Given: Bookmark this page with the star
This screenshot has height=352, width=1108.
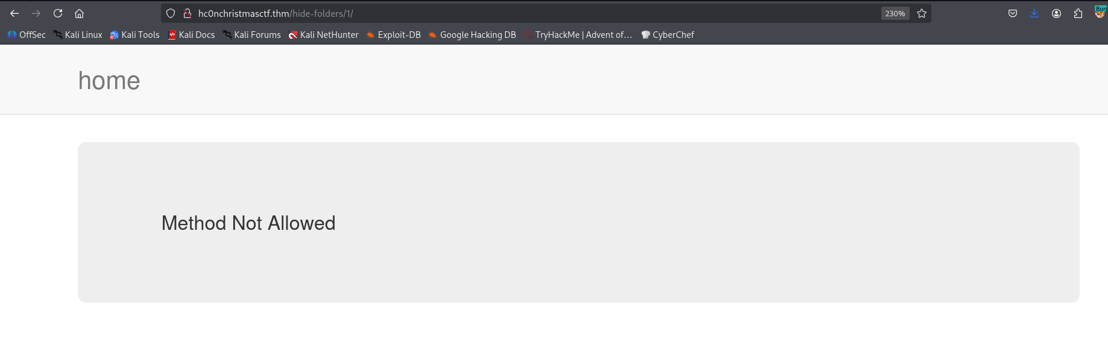Looking at the screenshot, I should click(922, 13).
